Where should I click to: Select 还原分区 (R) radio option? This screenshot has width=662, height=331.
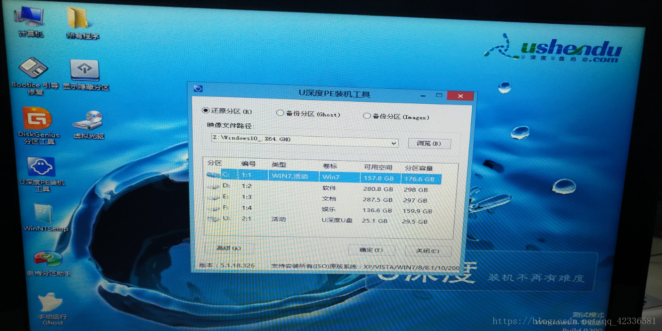pyautogui.click(x=227, y=111)
